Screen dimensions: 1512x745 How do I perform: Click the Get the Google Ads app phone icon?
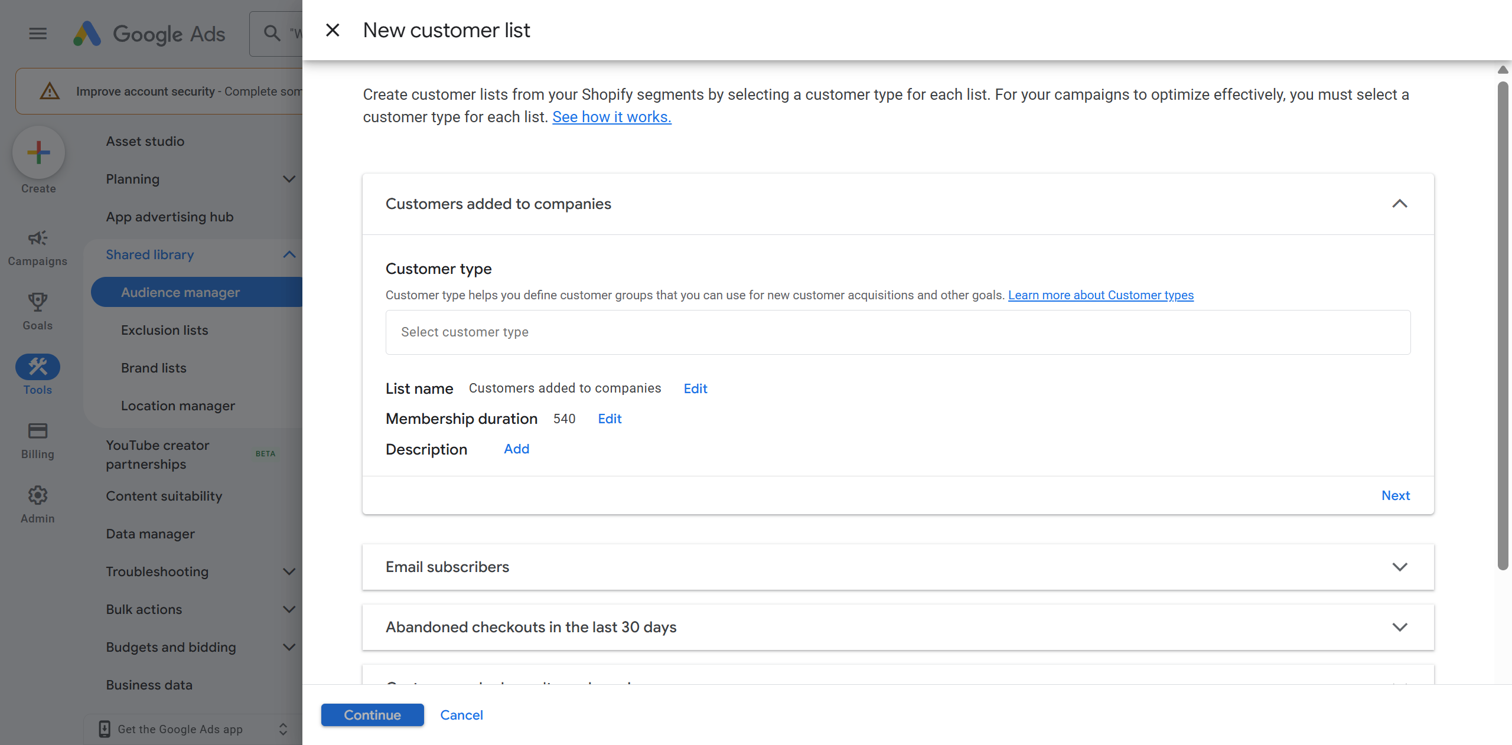point(105,729)
